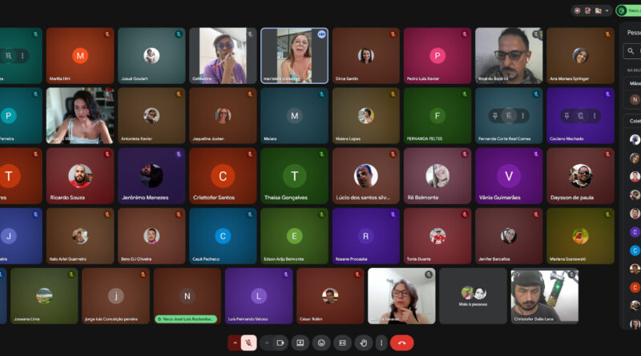Toggle the camera on or off
641x356 pixels.
[280, 342]
